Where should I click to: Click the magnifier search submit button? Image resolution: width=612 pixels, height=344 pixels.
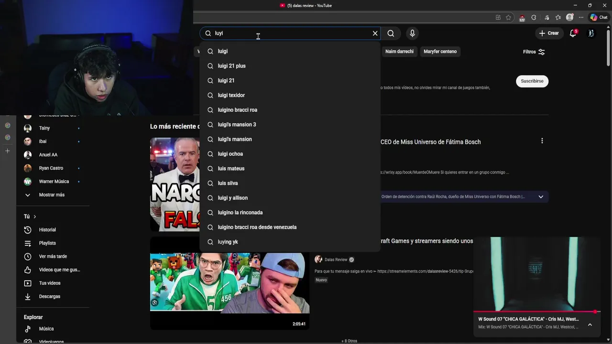[x=391, y=33]
